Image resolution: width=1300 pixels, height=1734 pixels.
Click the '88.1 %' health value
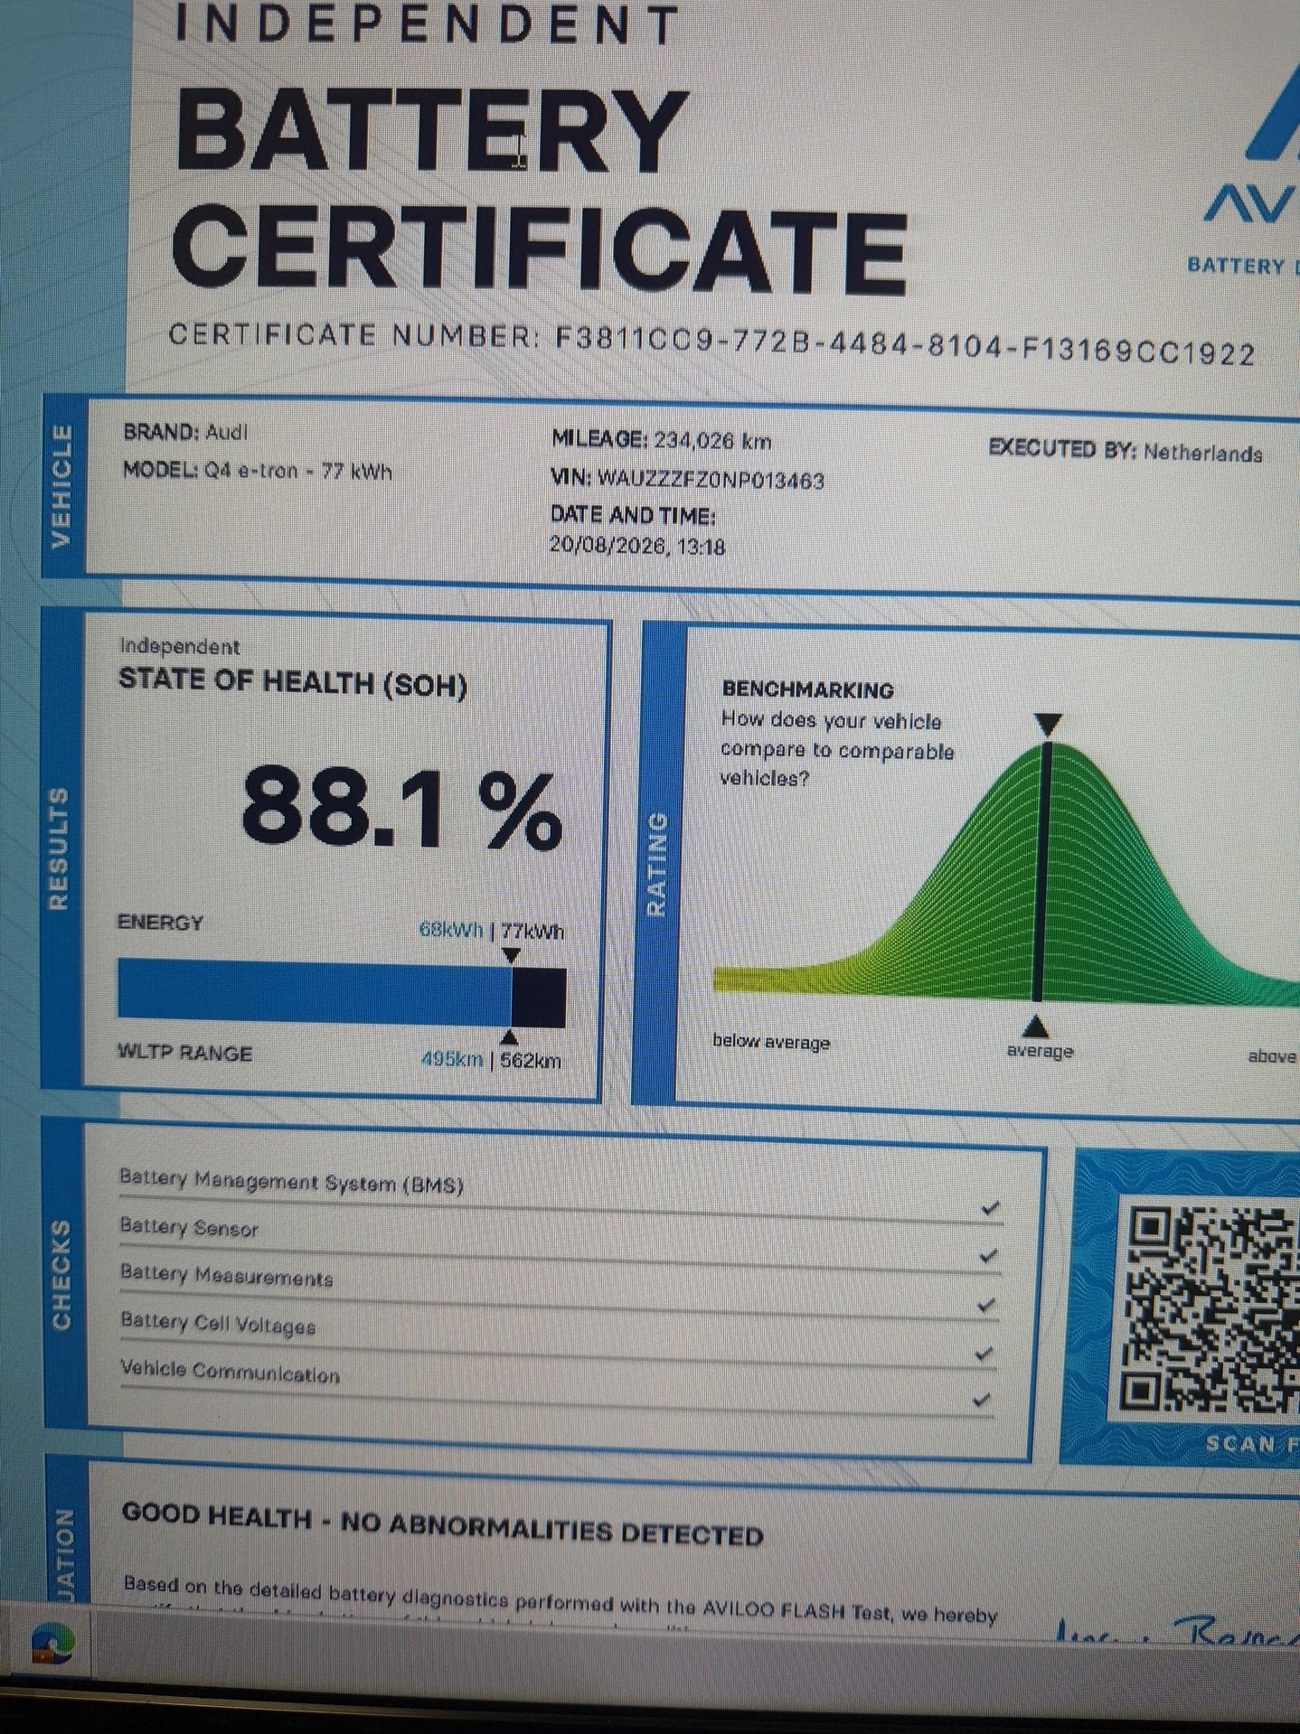[402, 810]
